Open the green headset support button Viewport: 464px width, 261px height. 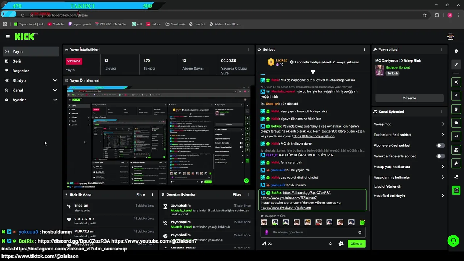point(453,240)
